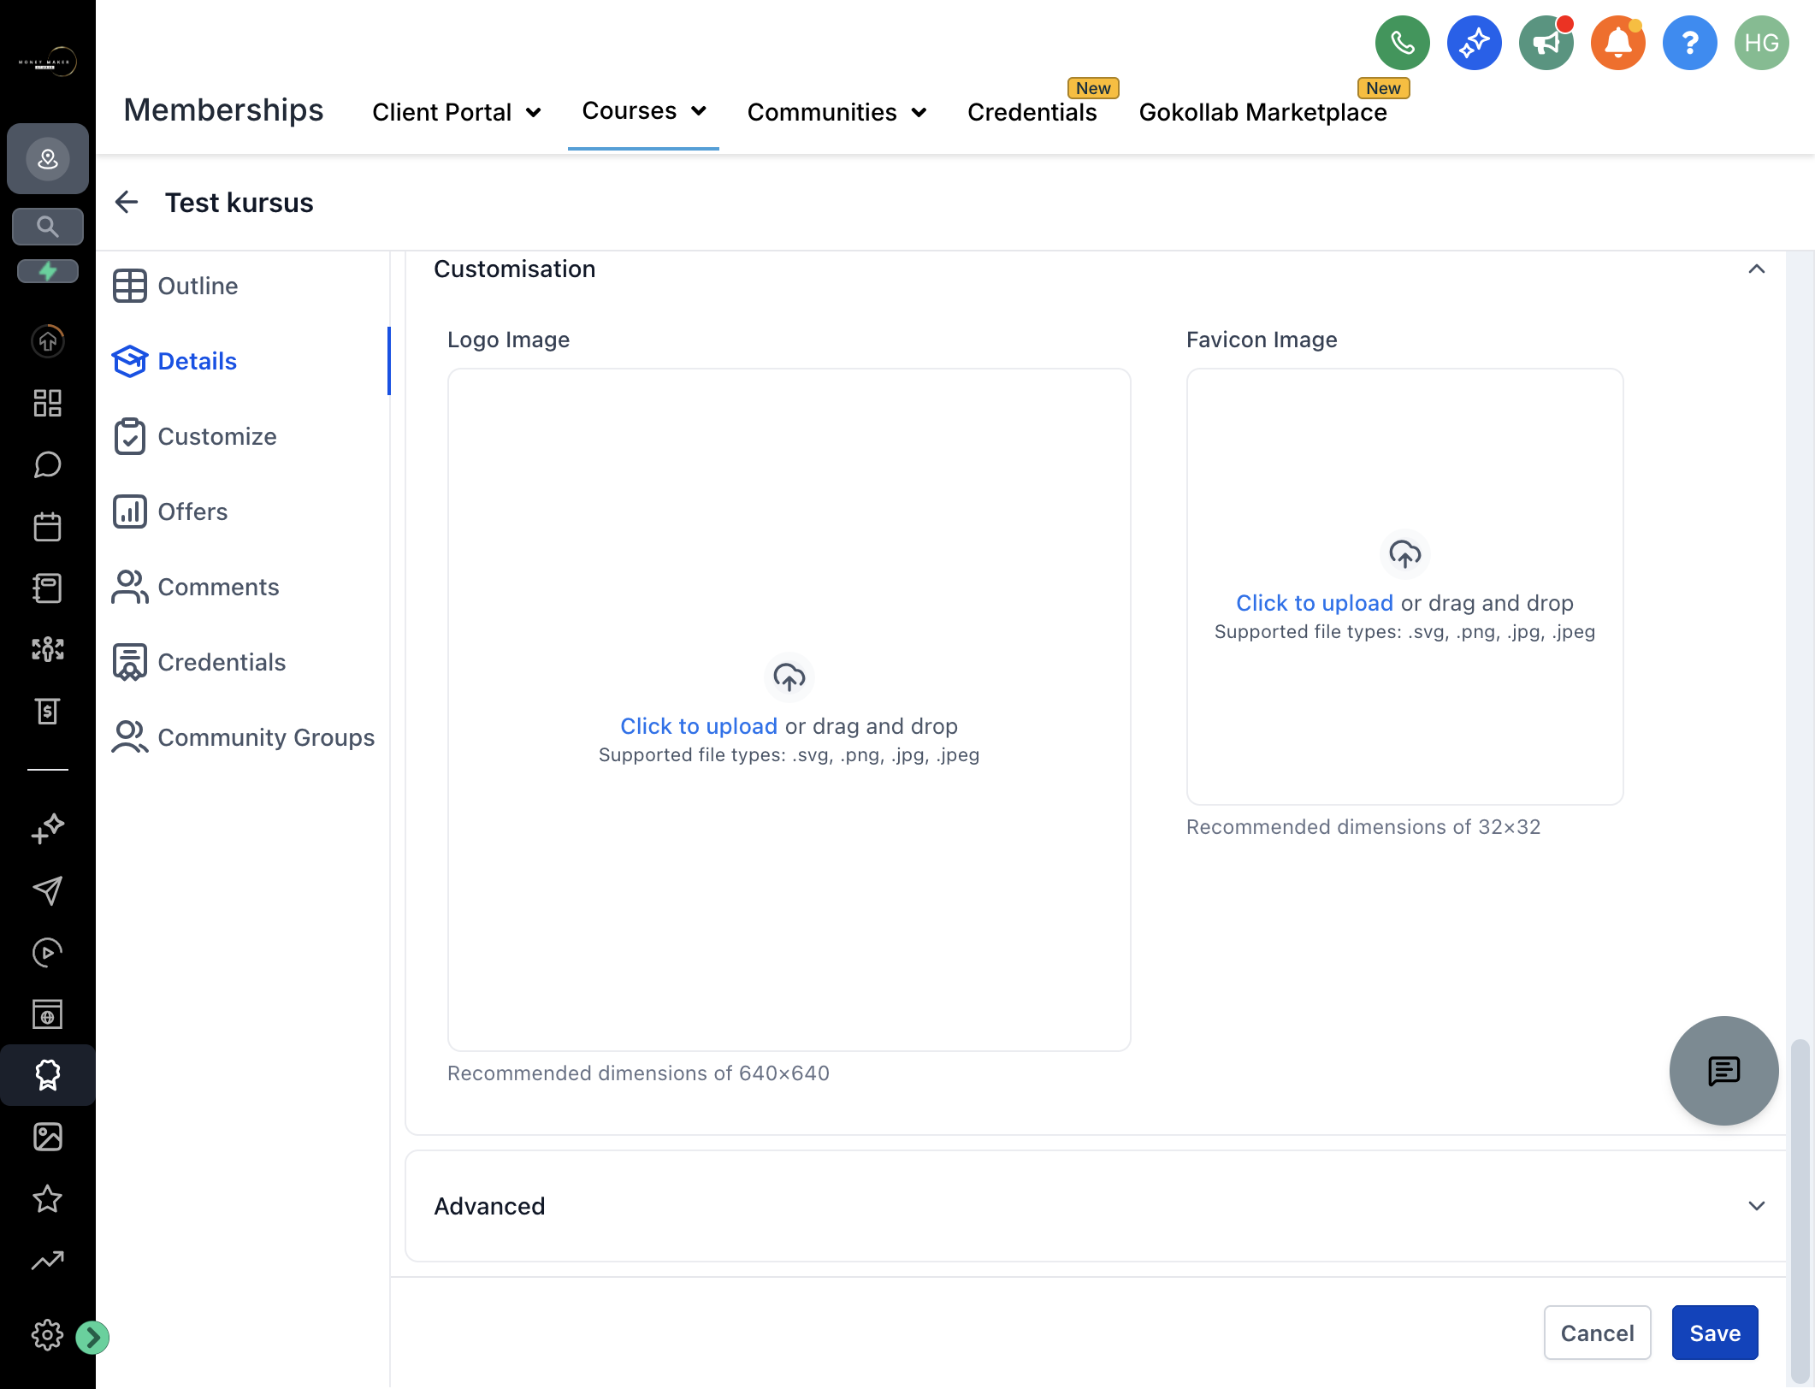The width and height of the screenshot is (1815, 1389).
Task: Open the blue AI sparkle assistant icon
Action: 1474,43
